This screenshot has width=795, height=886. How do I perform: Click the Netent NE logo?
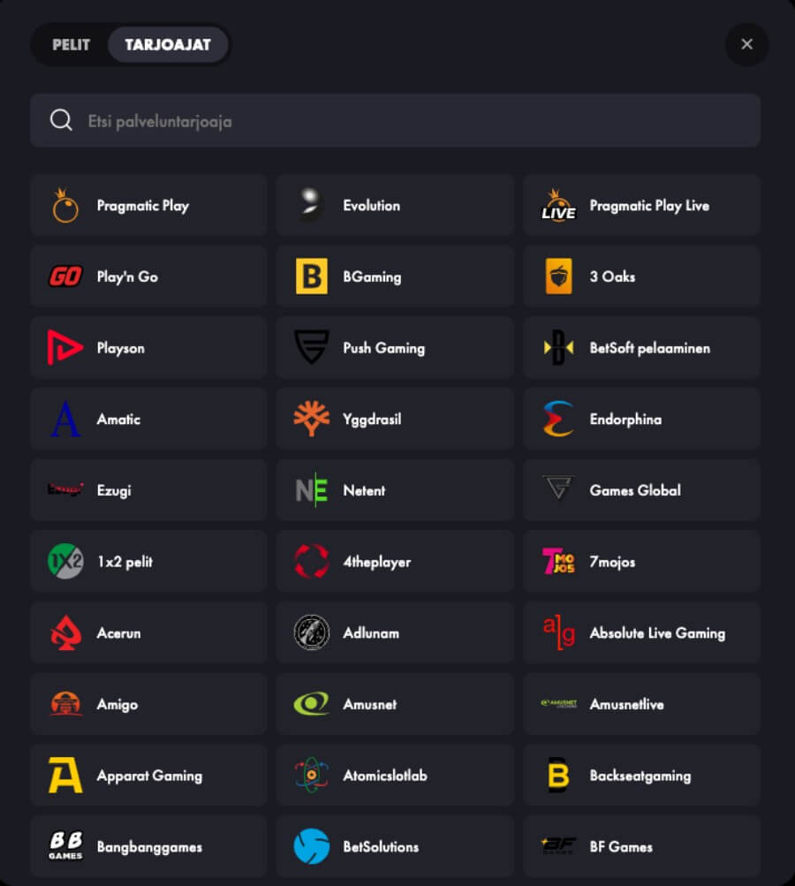coord(312,490)
